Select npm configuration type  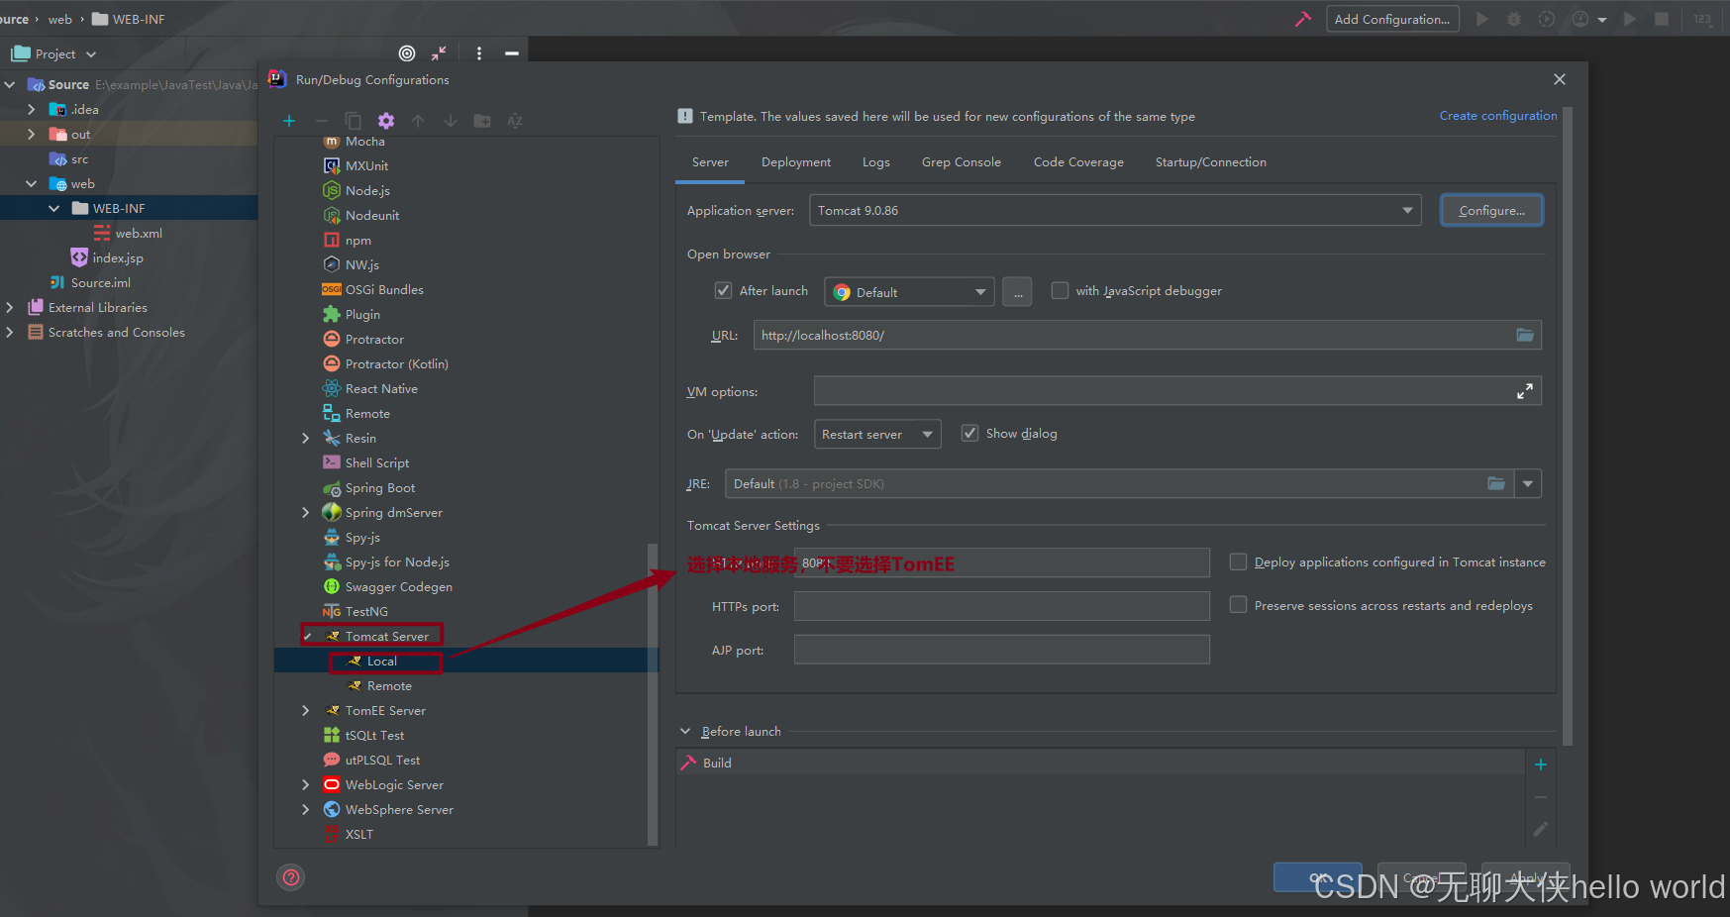point(357,241)
